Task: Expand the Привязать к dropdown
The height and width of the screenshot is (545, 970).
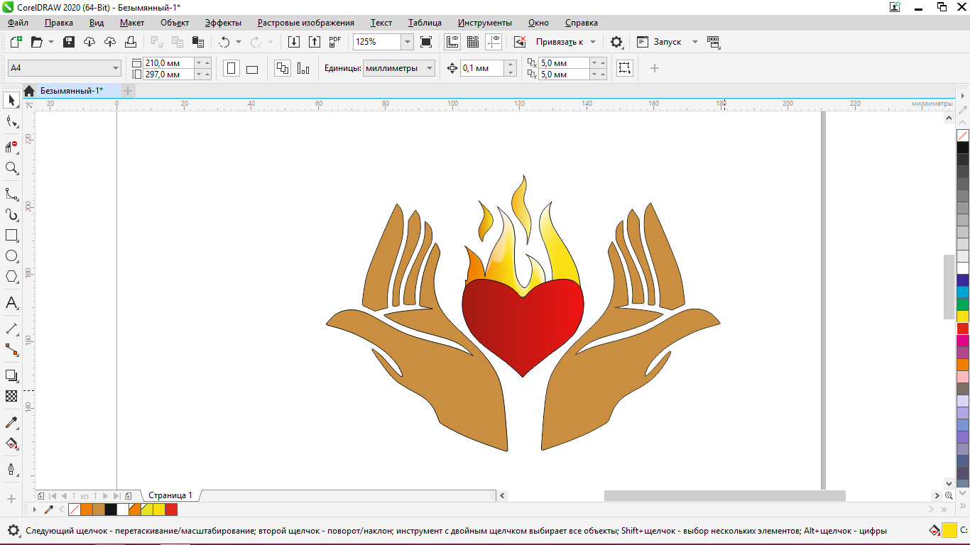Action: [x=593, y=42]
